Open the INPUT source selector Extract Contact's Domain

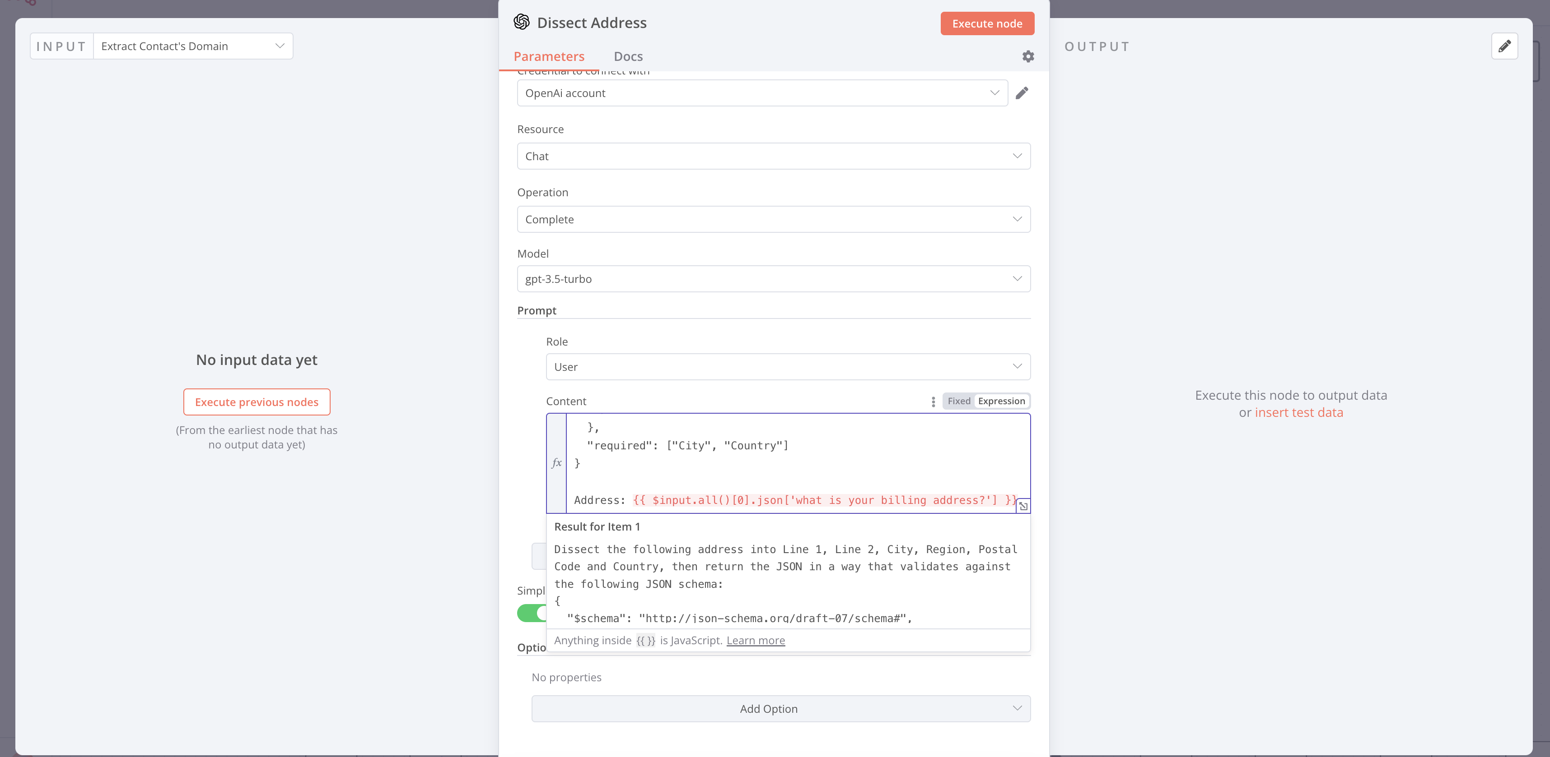pyautogui.click(x=191, y=46)
